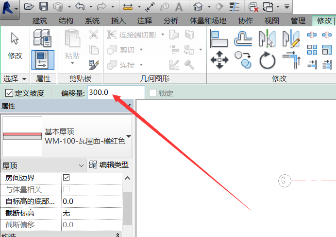Open the 剪切 geometry dropdown
336x237 pixels.
[x=141, y=50]
